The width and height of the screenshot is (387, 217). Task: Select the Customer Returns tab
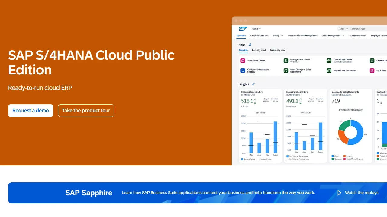coord(358,36)
